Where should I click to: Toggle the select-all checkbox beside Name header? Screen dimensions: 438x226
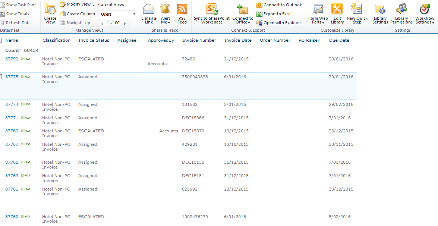pyautogui.click(x=1, y=40)
